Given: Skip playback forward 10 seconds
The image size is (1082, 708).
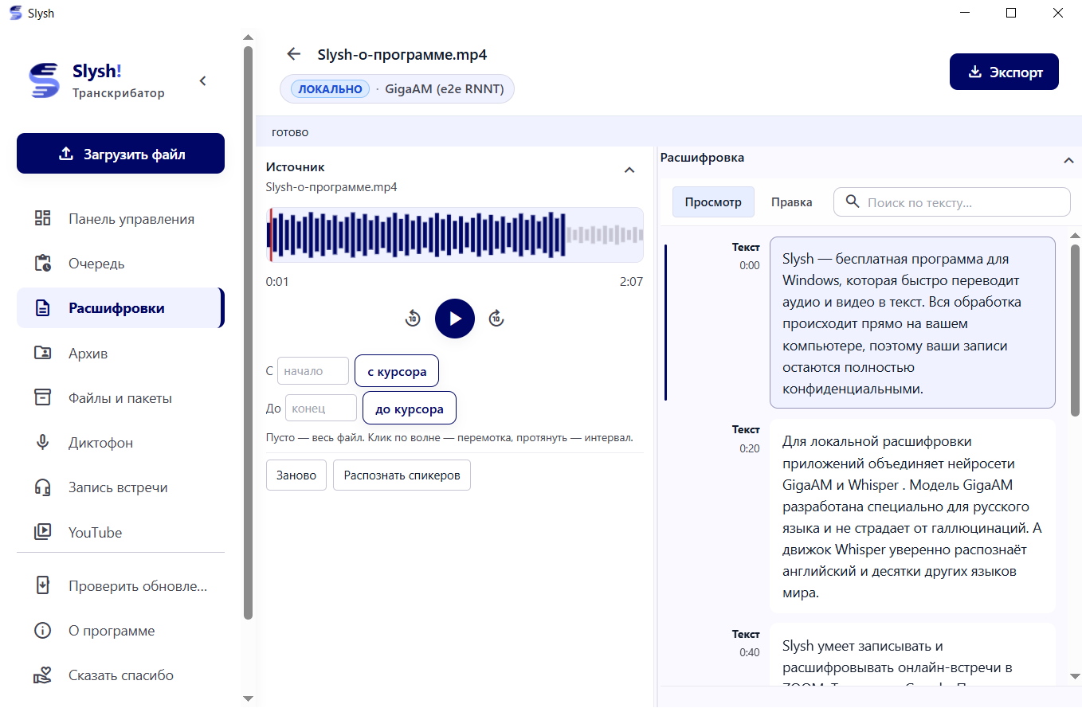Looking at the screenshot, I should click(496, 319).
